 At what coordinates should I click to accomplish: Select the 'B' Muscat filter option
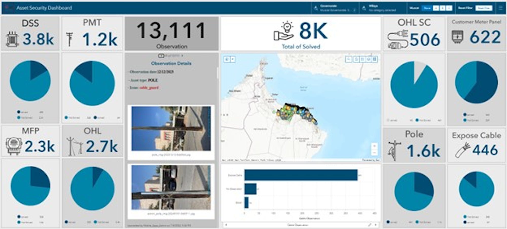(442, 8)
